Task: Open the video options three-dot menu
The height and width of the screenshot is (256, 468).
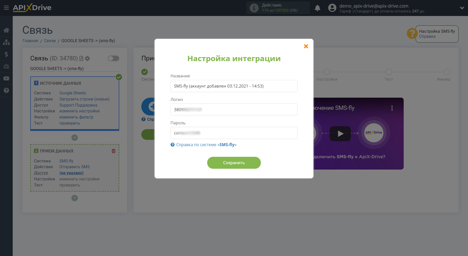Action: click(x=392, y=108)
